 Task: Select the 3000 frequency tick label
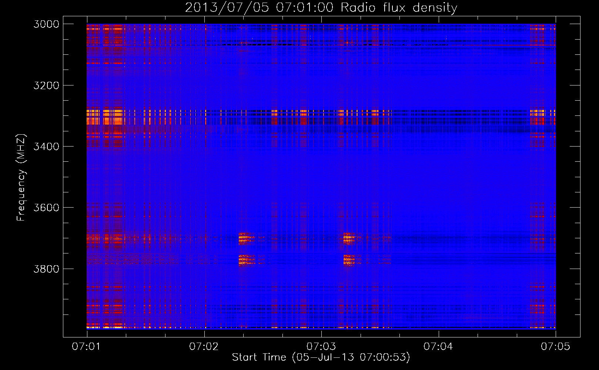[46, 24]
